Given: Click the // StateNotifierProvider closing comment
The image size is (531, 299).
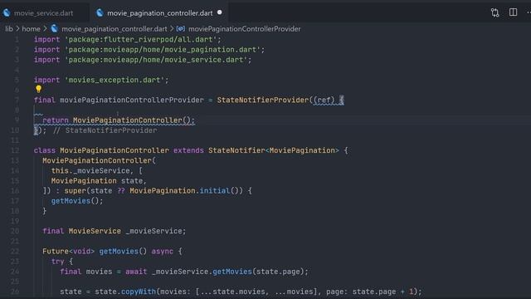Looking at the screenshot, I should pos(105,130).
